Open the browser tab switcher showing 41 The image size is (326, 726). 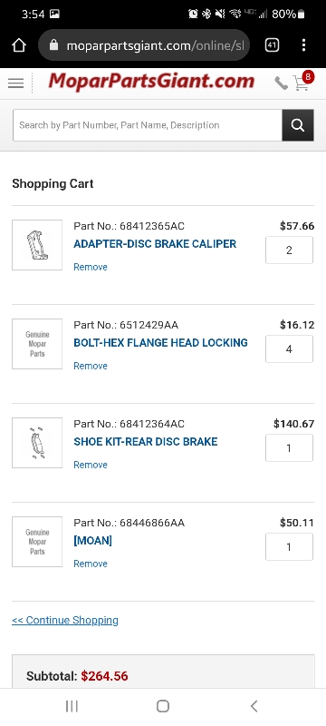coord(272,44)
